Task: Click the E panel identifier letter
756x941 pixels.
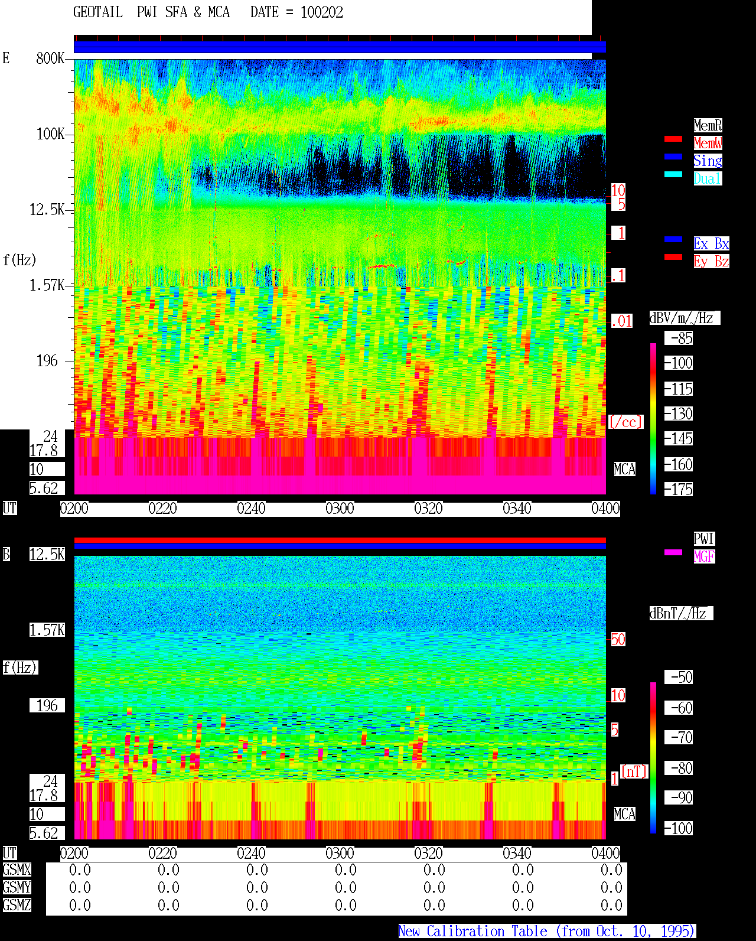Action: pos(6,58)
